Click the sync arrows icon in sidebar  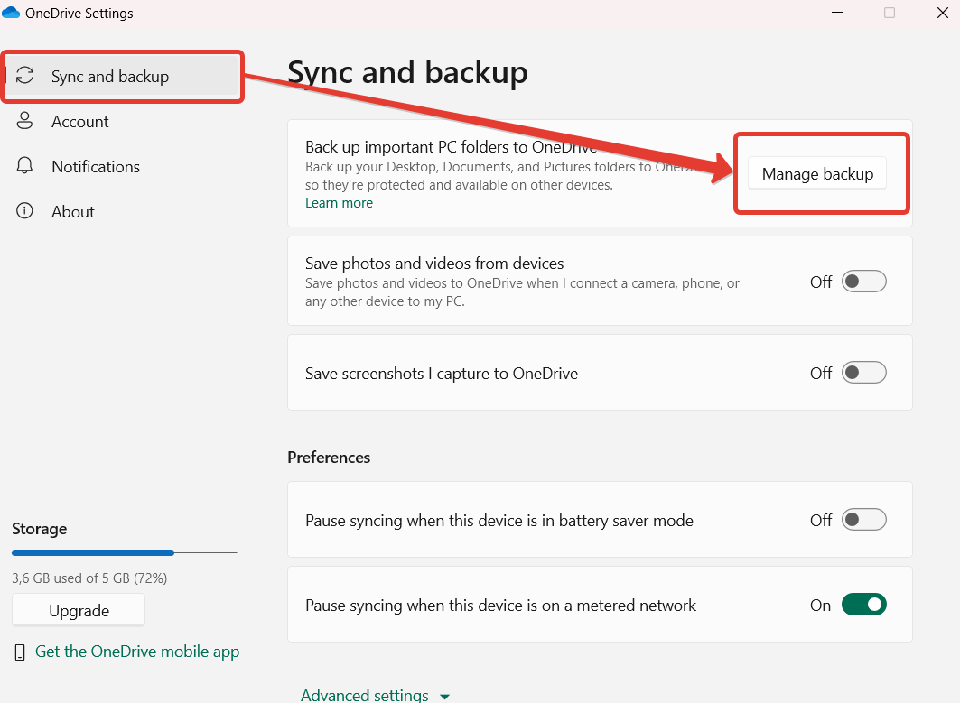pyautogui.click(x=25, y=76)
